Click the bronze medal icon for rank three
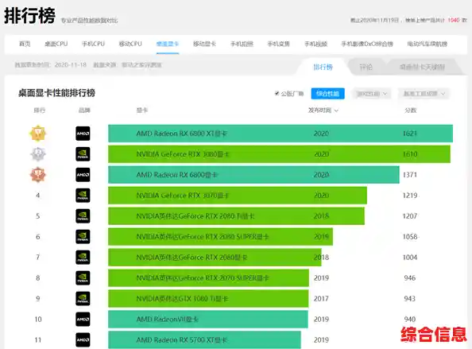The image size is (472, 349). tap(37, 175)
